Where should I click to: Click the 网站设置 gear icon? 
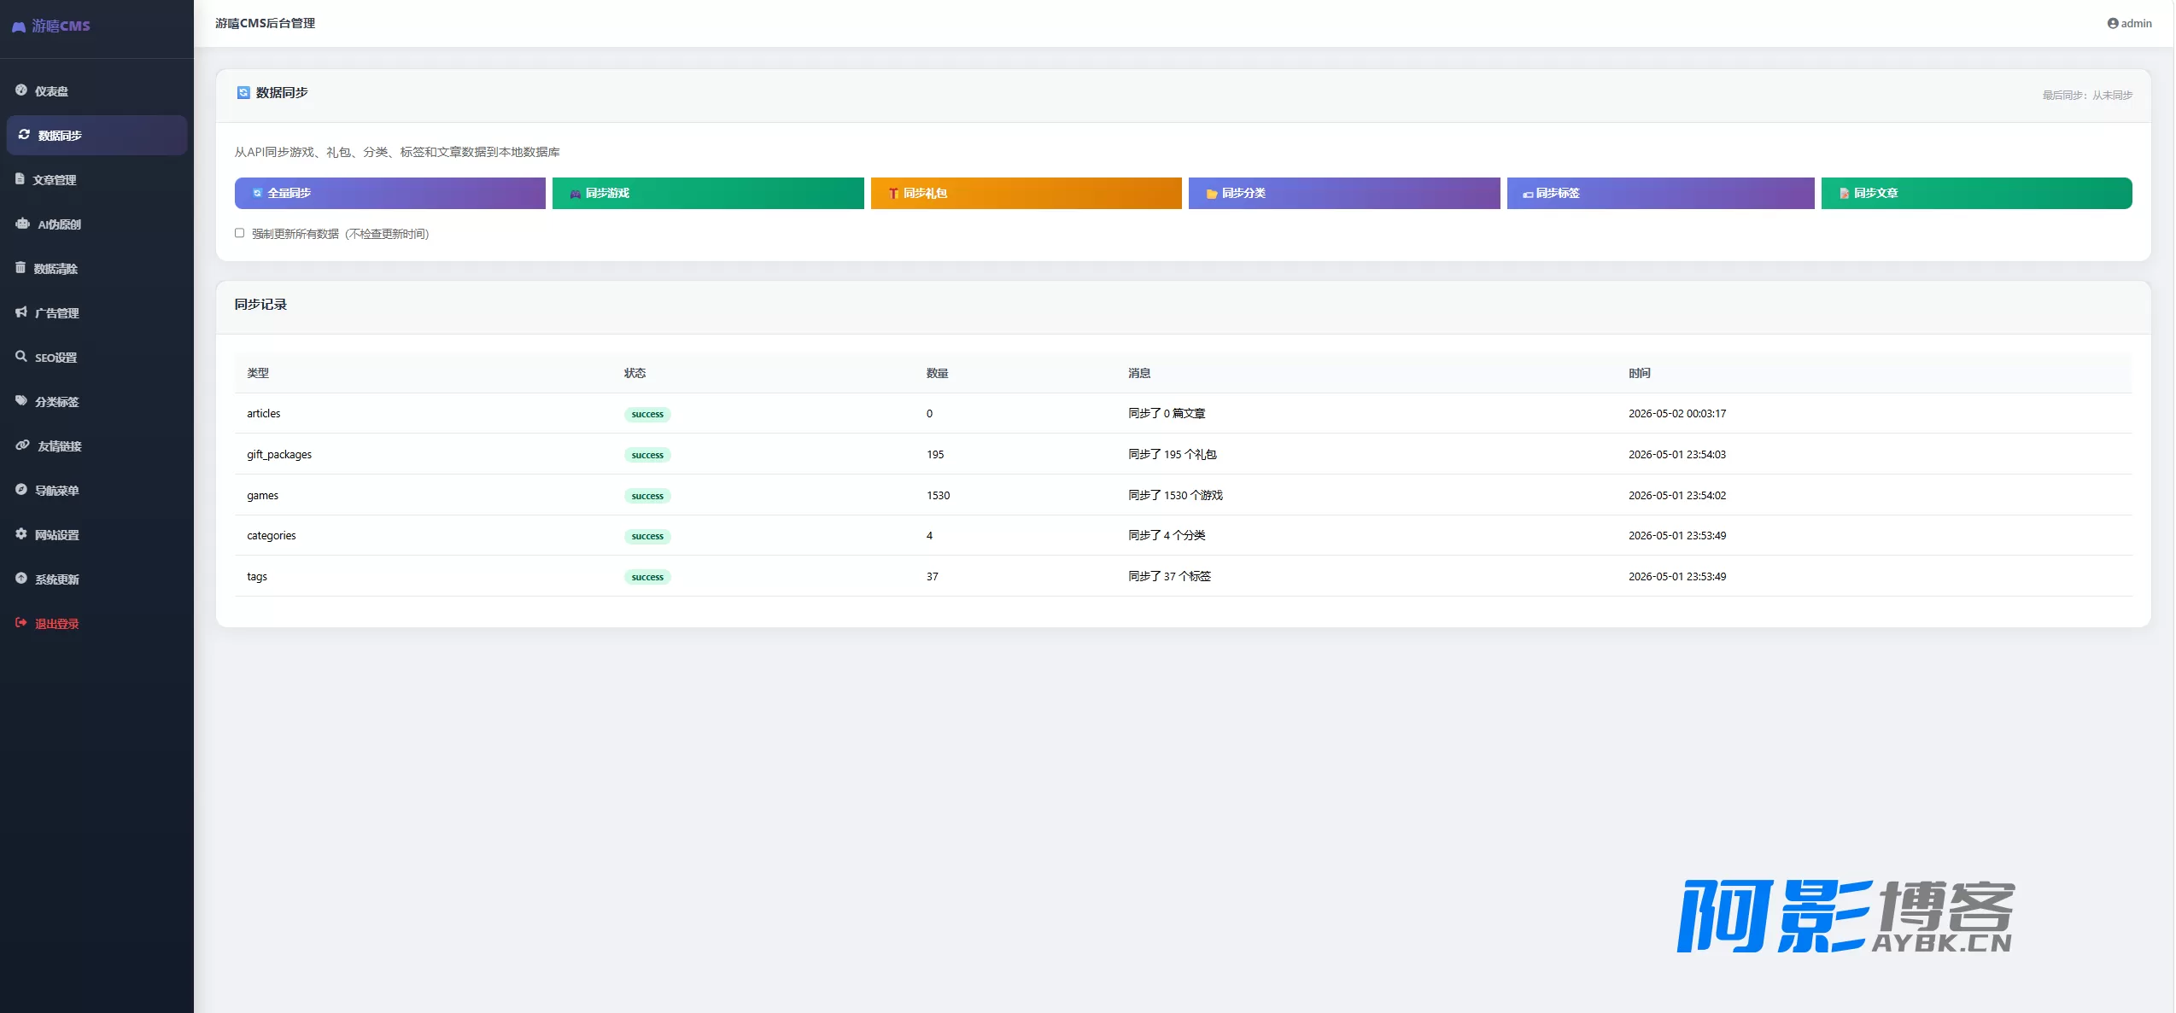tap(21, 533)
